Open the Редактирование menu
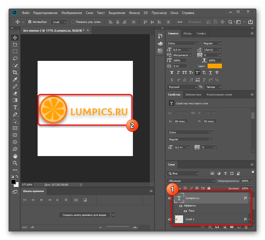 [45, 13]
